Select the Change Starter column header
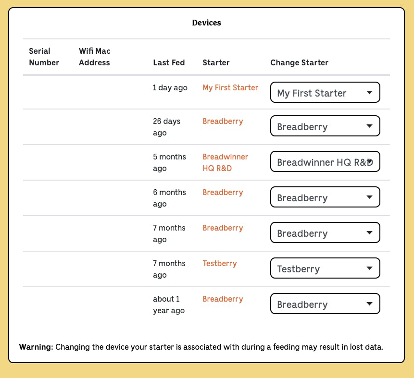414x378 pixels. pyautogui.click(x=299, y=62)
